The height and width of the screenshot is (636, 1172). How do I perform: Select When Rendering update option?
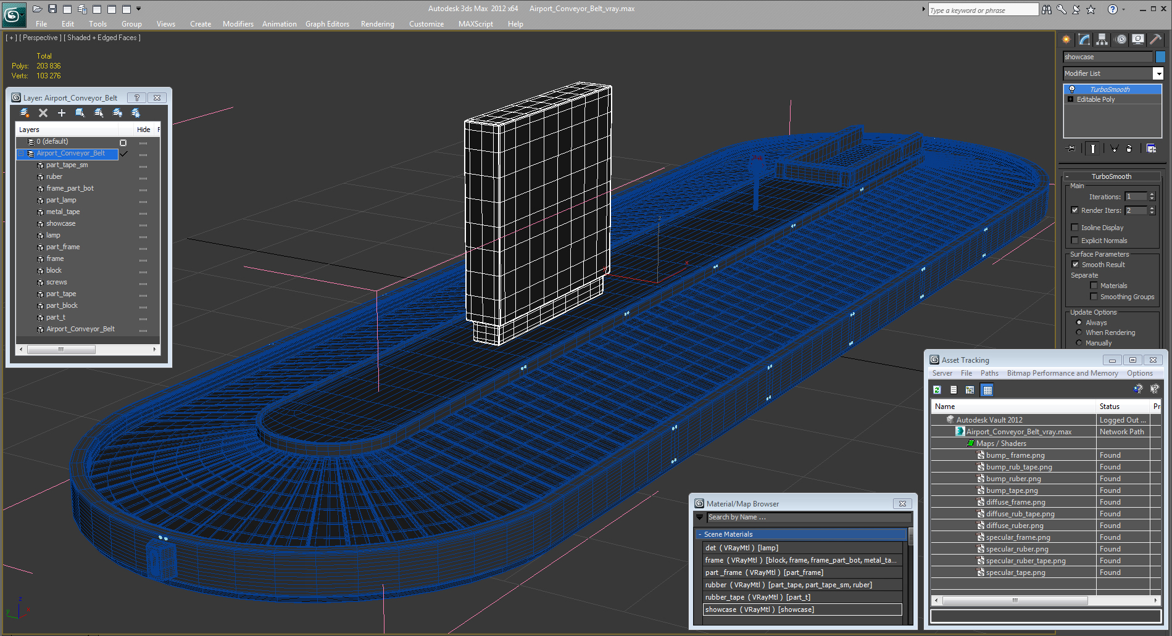pyautogui.click(x=1079, y=332)
